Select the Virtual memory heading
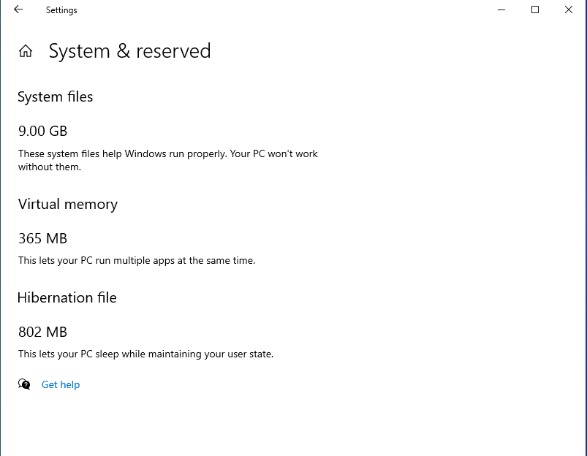 click(68, 205)
